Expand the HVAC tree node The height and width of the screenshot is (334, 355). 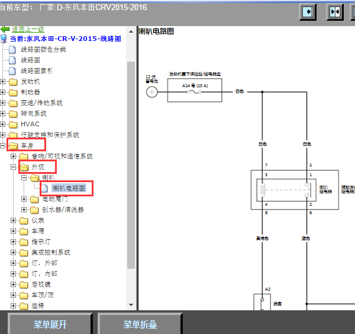tap(2, 124)
